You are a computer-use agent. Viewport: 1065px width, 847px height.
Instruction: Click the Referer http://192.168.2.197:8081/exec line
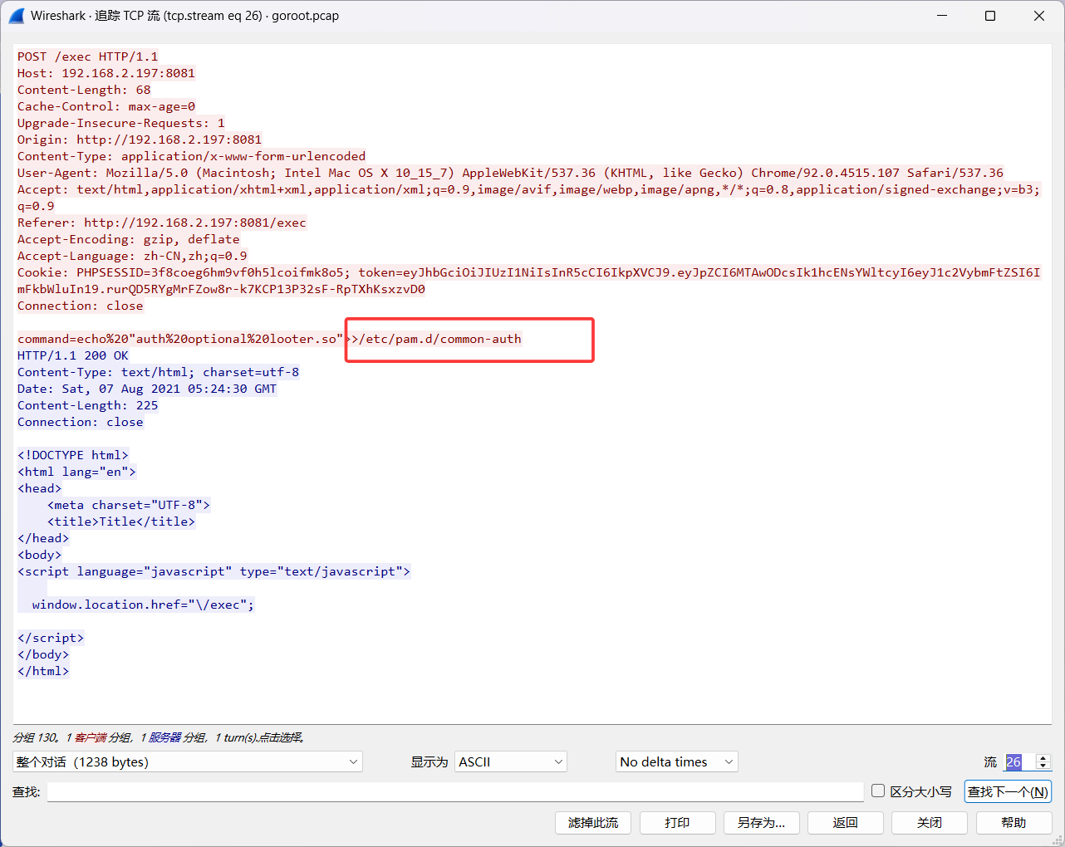pyautogui.click(x=162, y=223)
